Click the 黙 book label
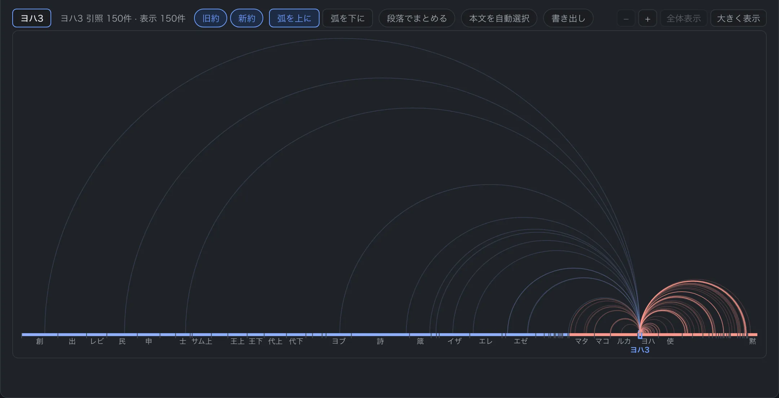779x398 pixels. click(x=753, y=341)
